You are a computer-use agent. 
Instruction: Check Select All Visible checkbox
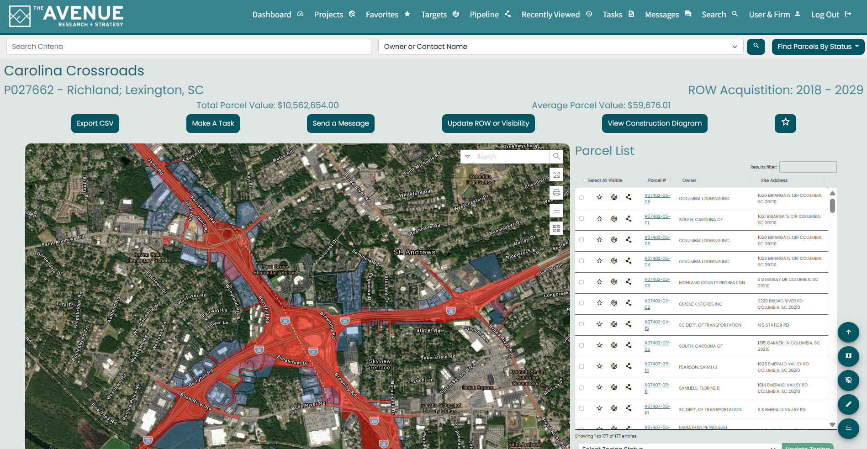click(x=585, y=180)
